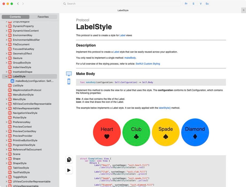Click the red Heart circle in the example
The image size is (246, 187).
pos(107,132)
